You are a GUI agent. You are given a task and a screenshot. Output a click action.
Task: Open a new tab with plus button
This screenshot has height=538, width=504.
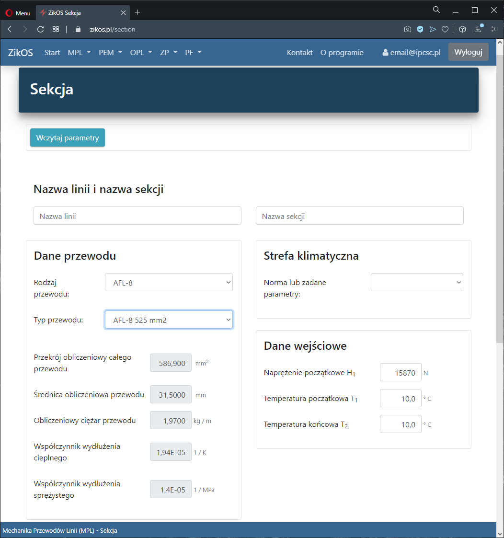pyautogui.click(x=137, y=12)
